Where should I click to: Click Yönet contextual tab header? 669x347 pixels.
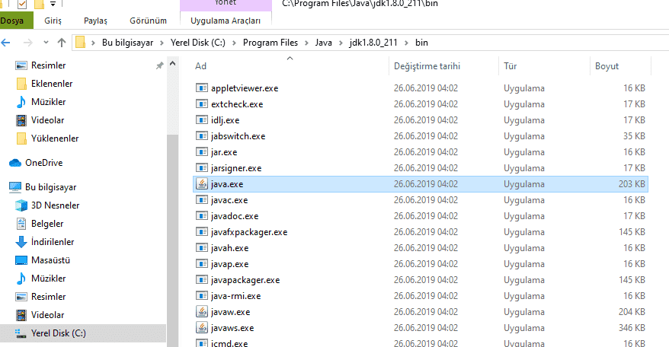(226, 3)
